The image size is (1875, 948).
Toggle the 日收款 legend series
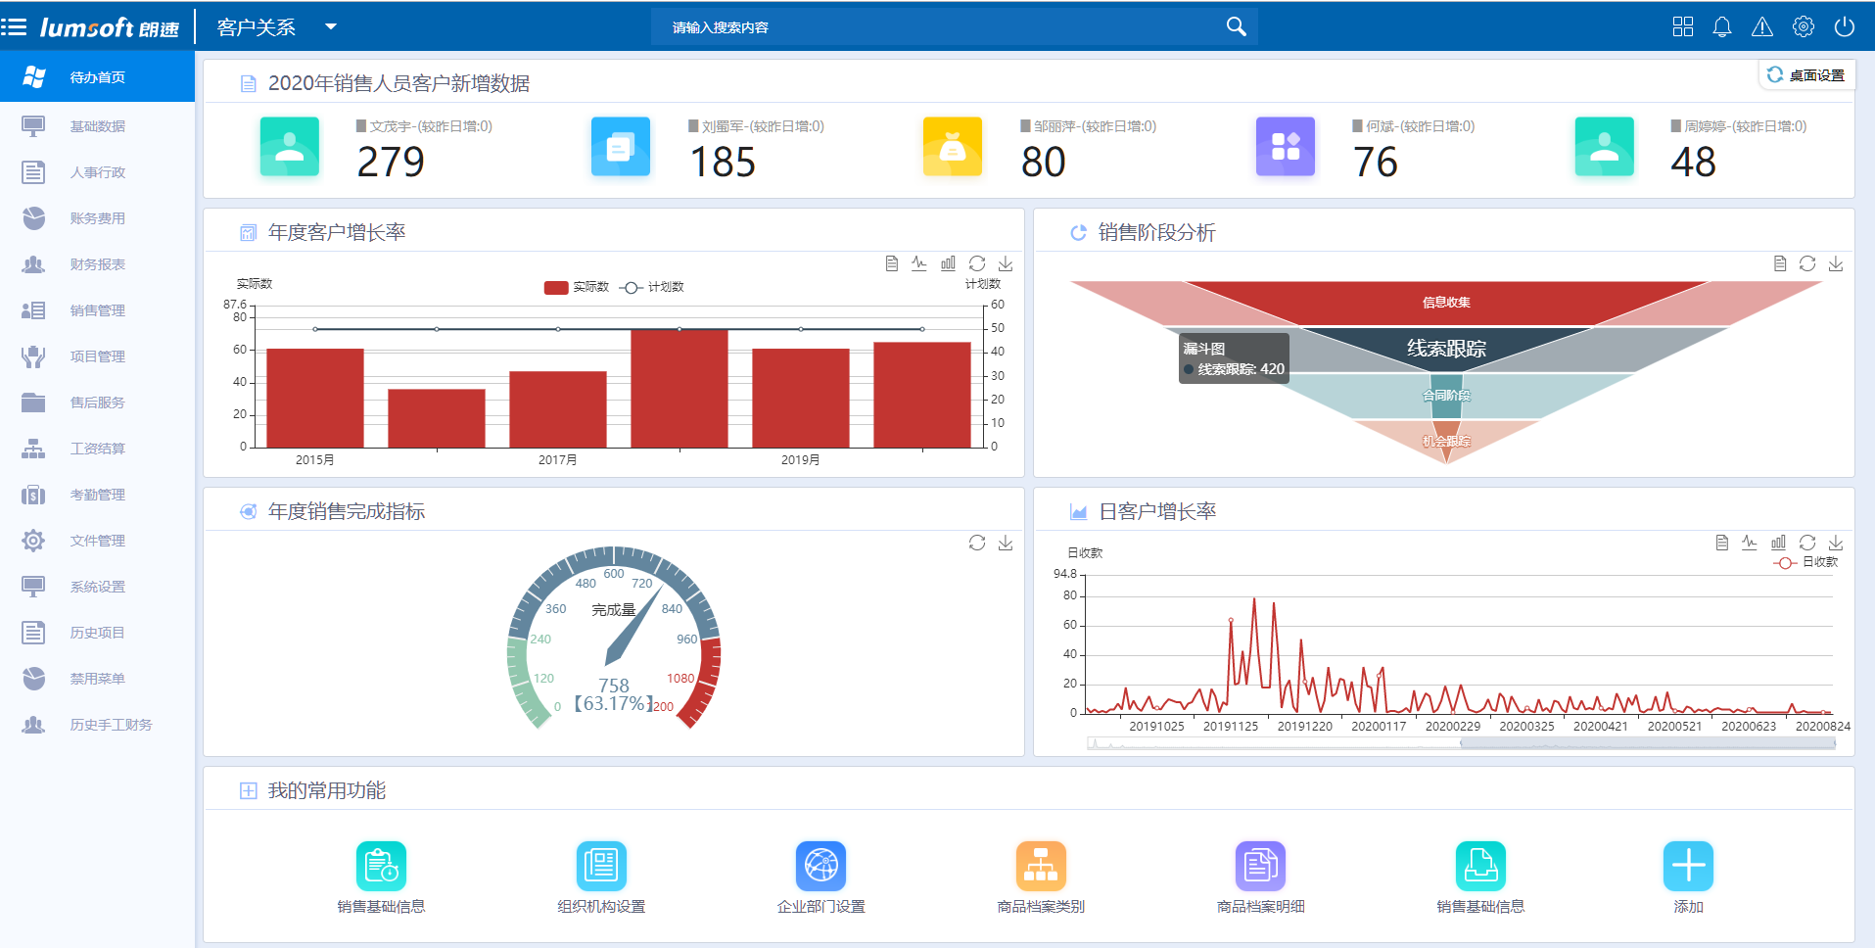pyautogui.click(x=1805, y=562)
